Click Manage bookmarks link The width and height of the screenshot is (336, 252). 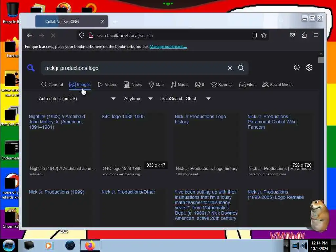168,47
